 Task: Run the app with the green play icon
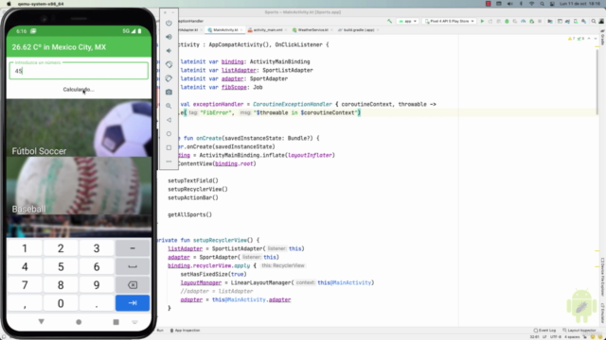click(482, 21)
